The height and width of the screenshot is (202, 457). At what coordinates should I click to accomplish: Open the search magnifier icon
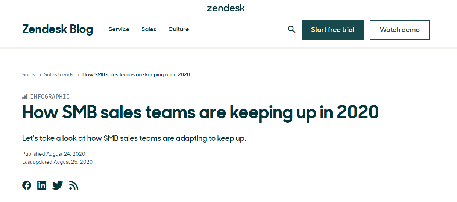pyautogui.click(x=292, y=29)
